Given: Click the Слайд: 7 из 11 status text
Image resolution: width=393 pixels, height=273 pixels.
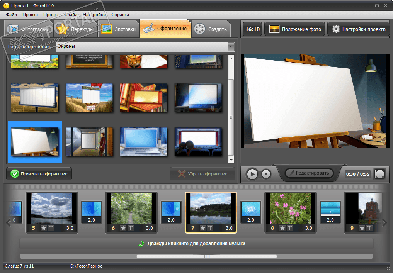Looking at the screenshot, I should pyautogui.click(x=19, y=266).
